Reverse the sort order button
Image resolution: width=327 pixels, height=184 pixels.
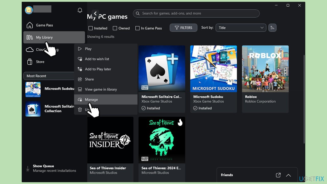[x=272, y=28]
